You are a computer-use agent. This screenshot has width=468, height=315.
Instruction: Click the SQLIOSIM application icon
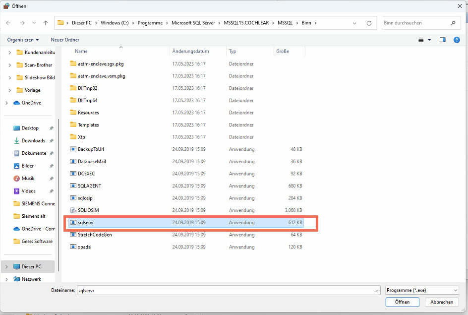click(73, 210)
